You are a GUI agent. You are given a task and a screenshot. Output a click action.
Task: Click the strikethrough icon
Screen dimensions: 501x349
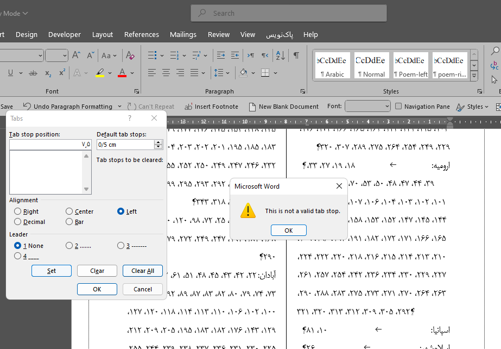(x=33, y=73)
